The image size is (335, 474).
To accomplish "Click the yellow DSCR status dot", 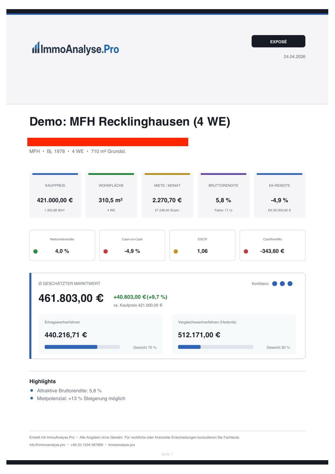I will (x=176, y=251).
